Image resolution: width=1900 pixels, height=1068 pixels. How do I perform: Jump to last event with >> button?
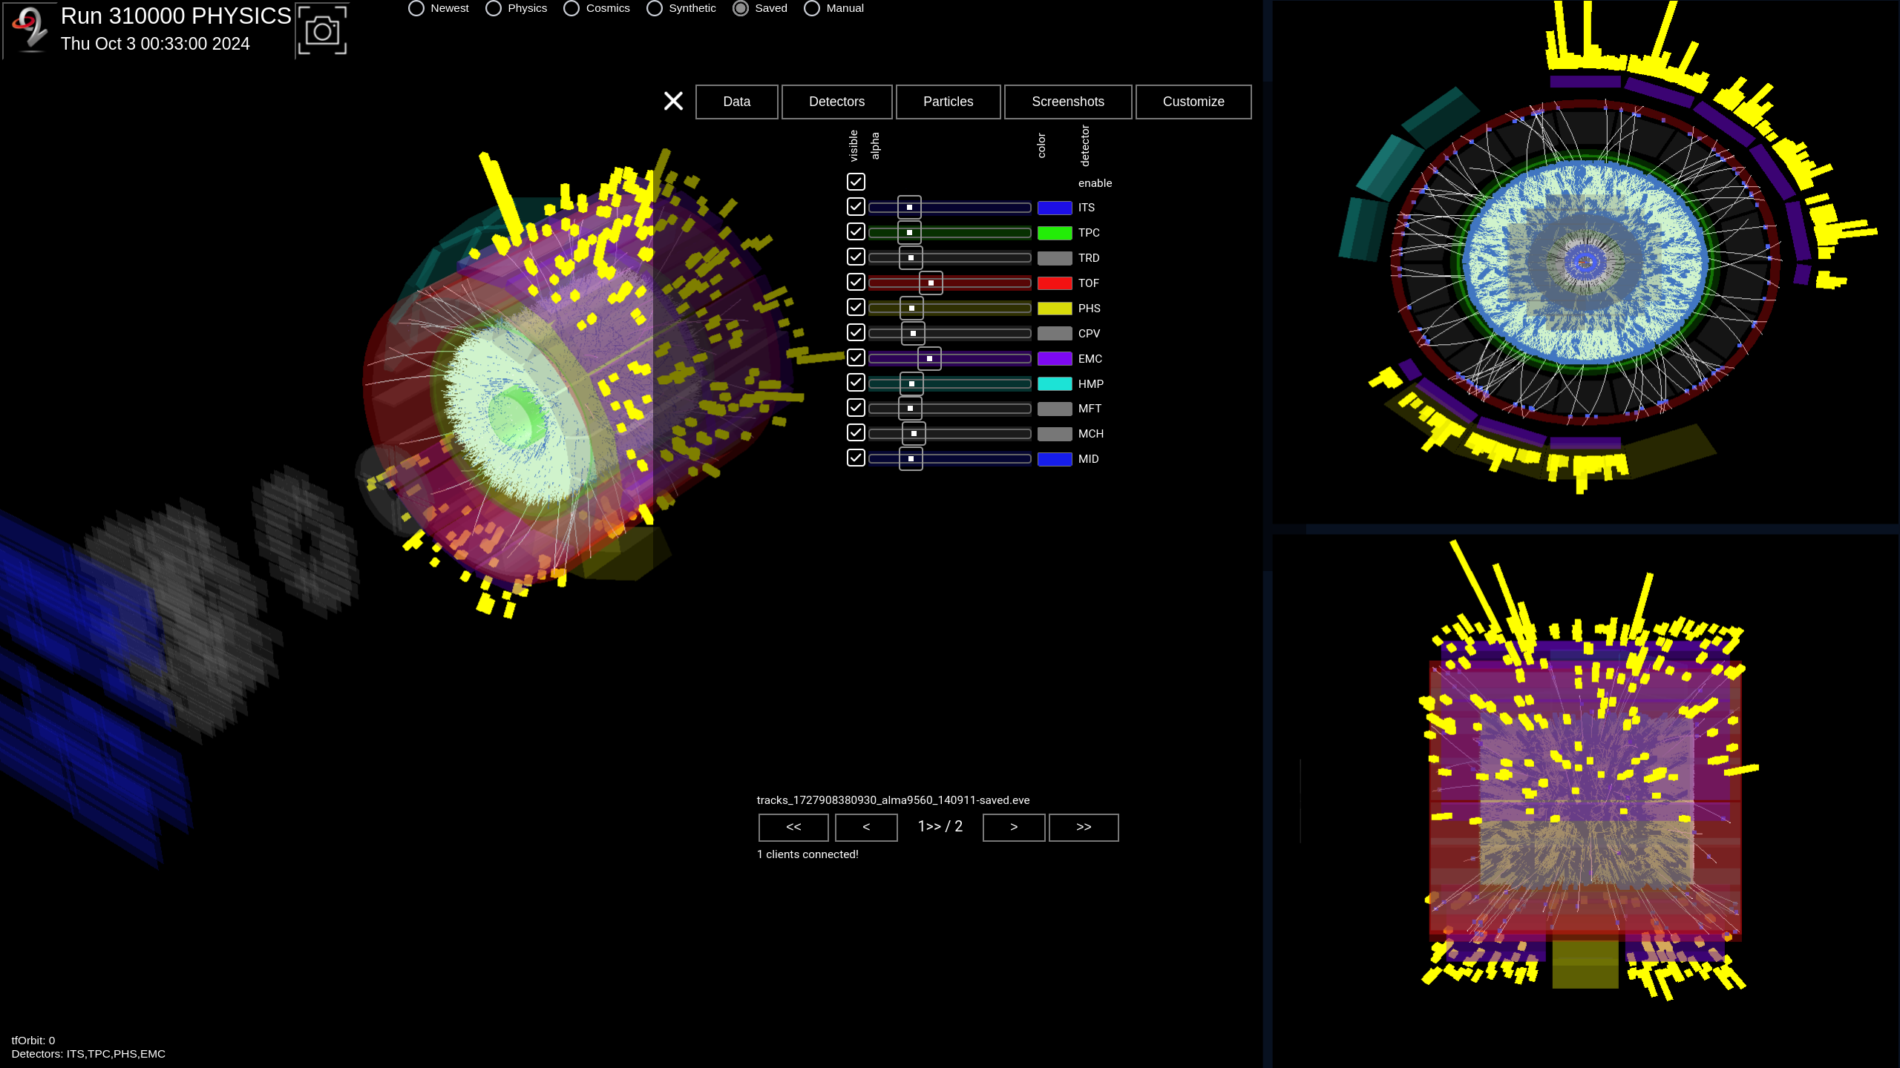[1084, 827]
